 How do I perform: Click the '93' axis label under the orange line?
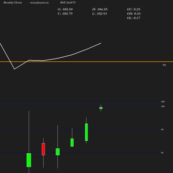tap(164, 65)
